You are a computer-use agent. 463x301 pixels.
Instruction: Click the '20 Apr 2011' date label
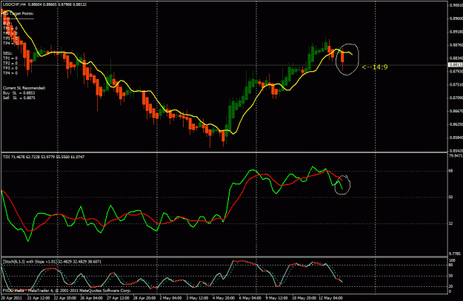tap(12, 298)
